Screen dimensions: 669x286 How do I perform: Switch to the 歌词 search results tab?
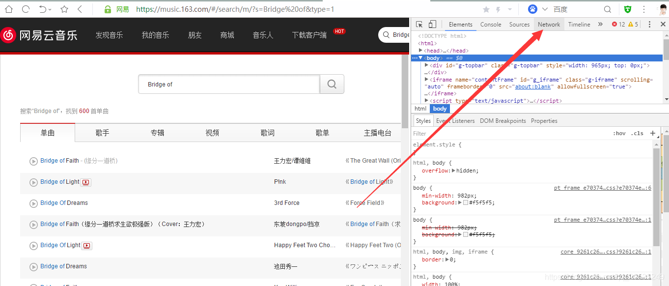[x=268, y=133]
